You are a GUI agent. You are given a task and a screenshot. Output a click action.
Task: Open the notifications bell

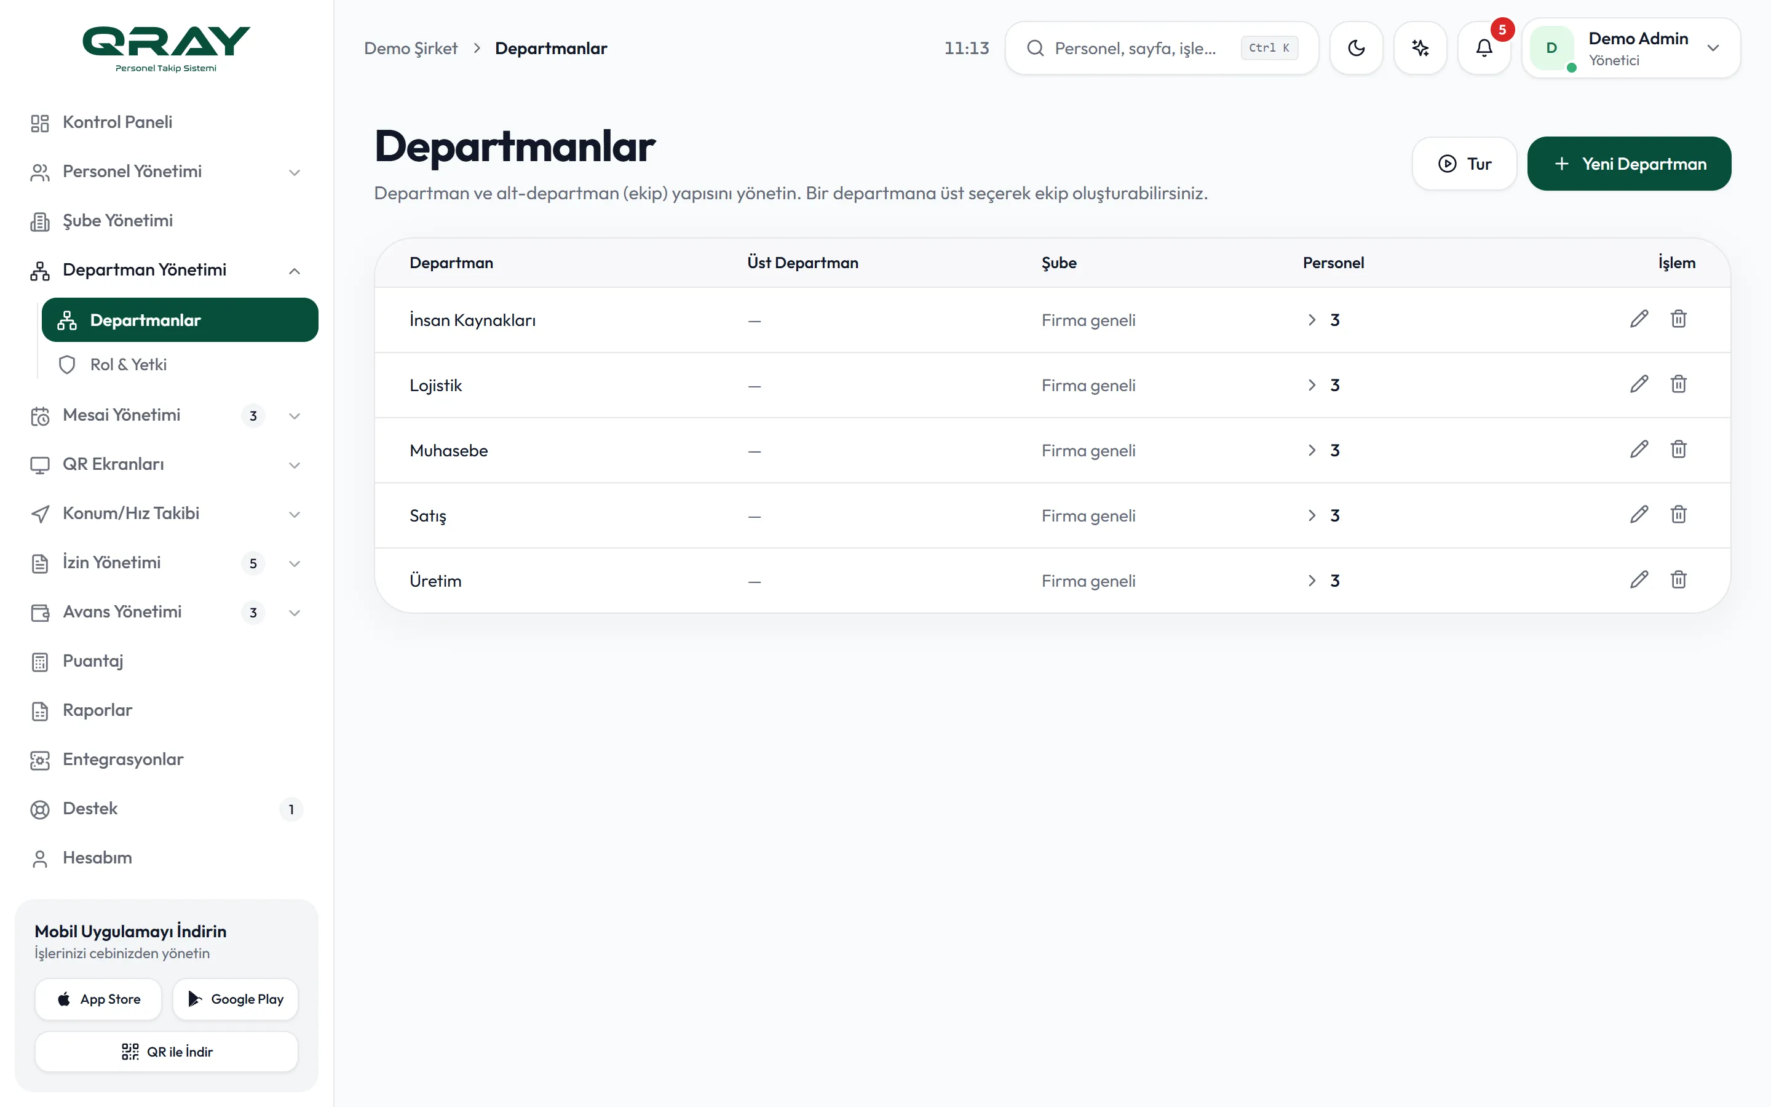click(1483, 49)
